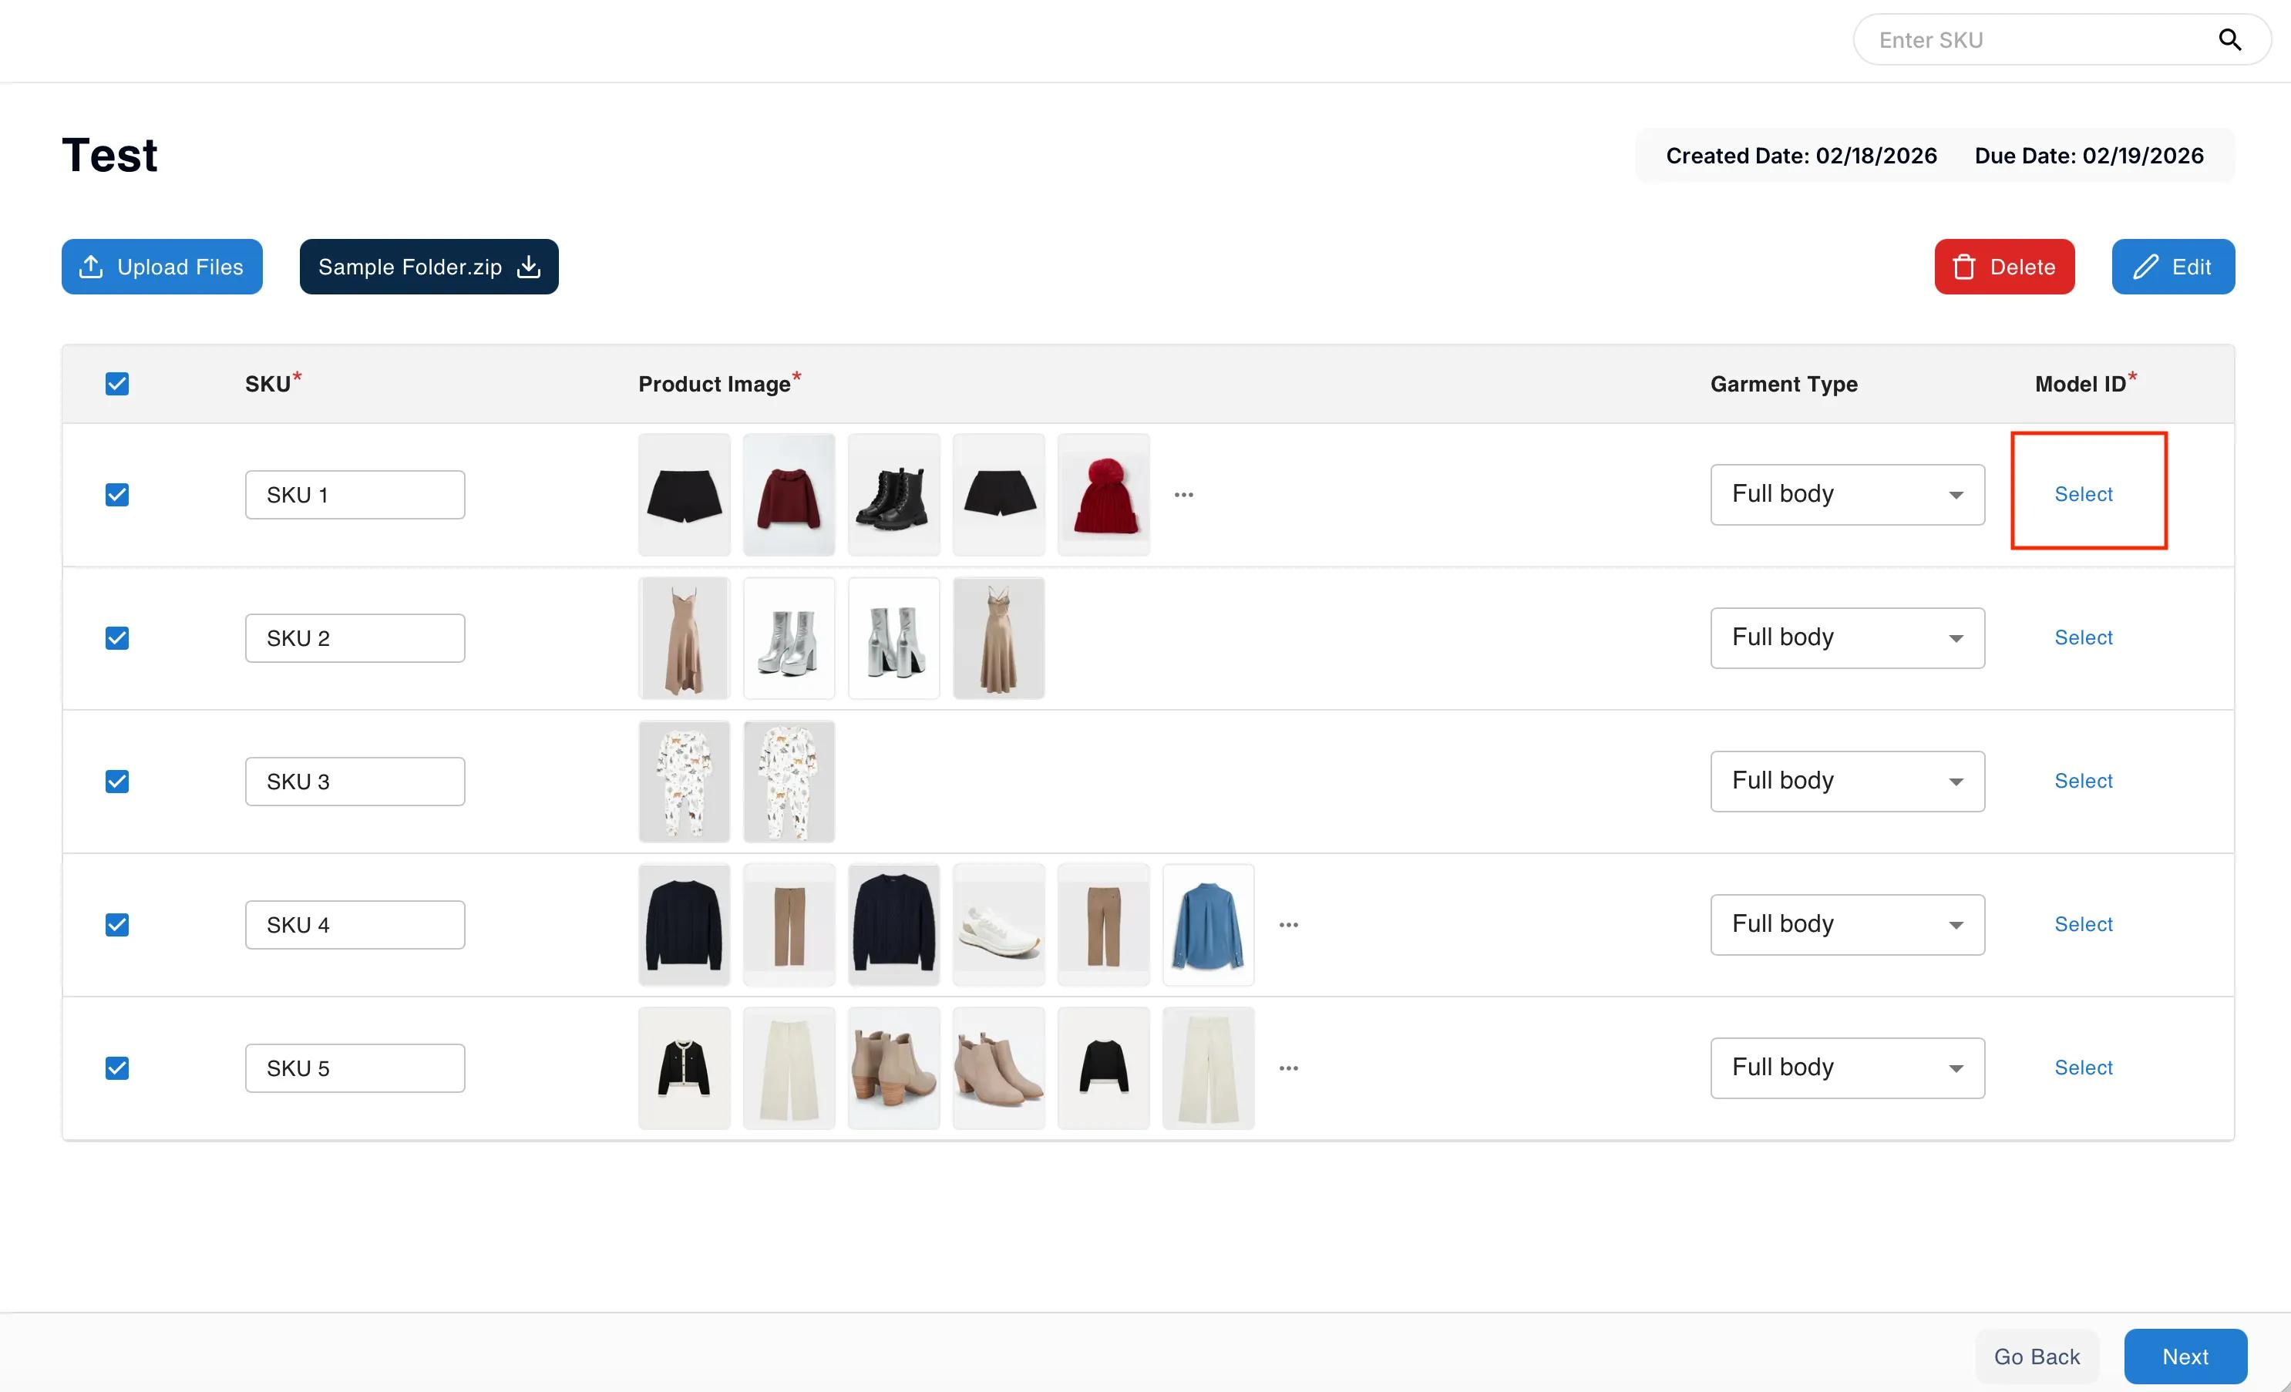Open the second printed pajama thumbnail in SKU 3
The image size is (2291, 1392).
(x=789, y=781)
